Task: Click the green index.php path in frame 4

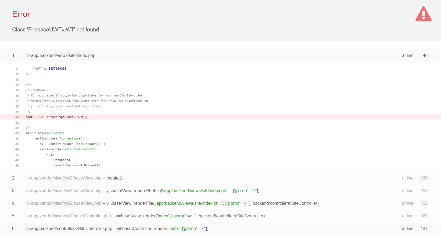Action: tap(189, 203)
